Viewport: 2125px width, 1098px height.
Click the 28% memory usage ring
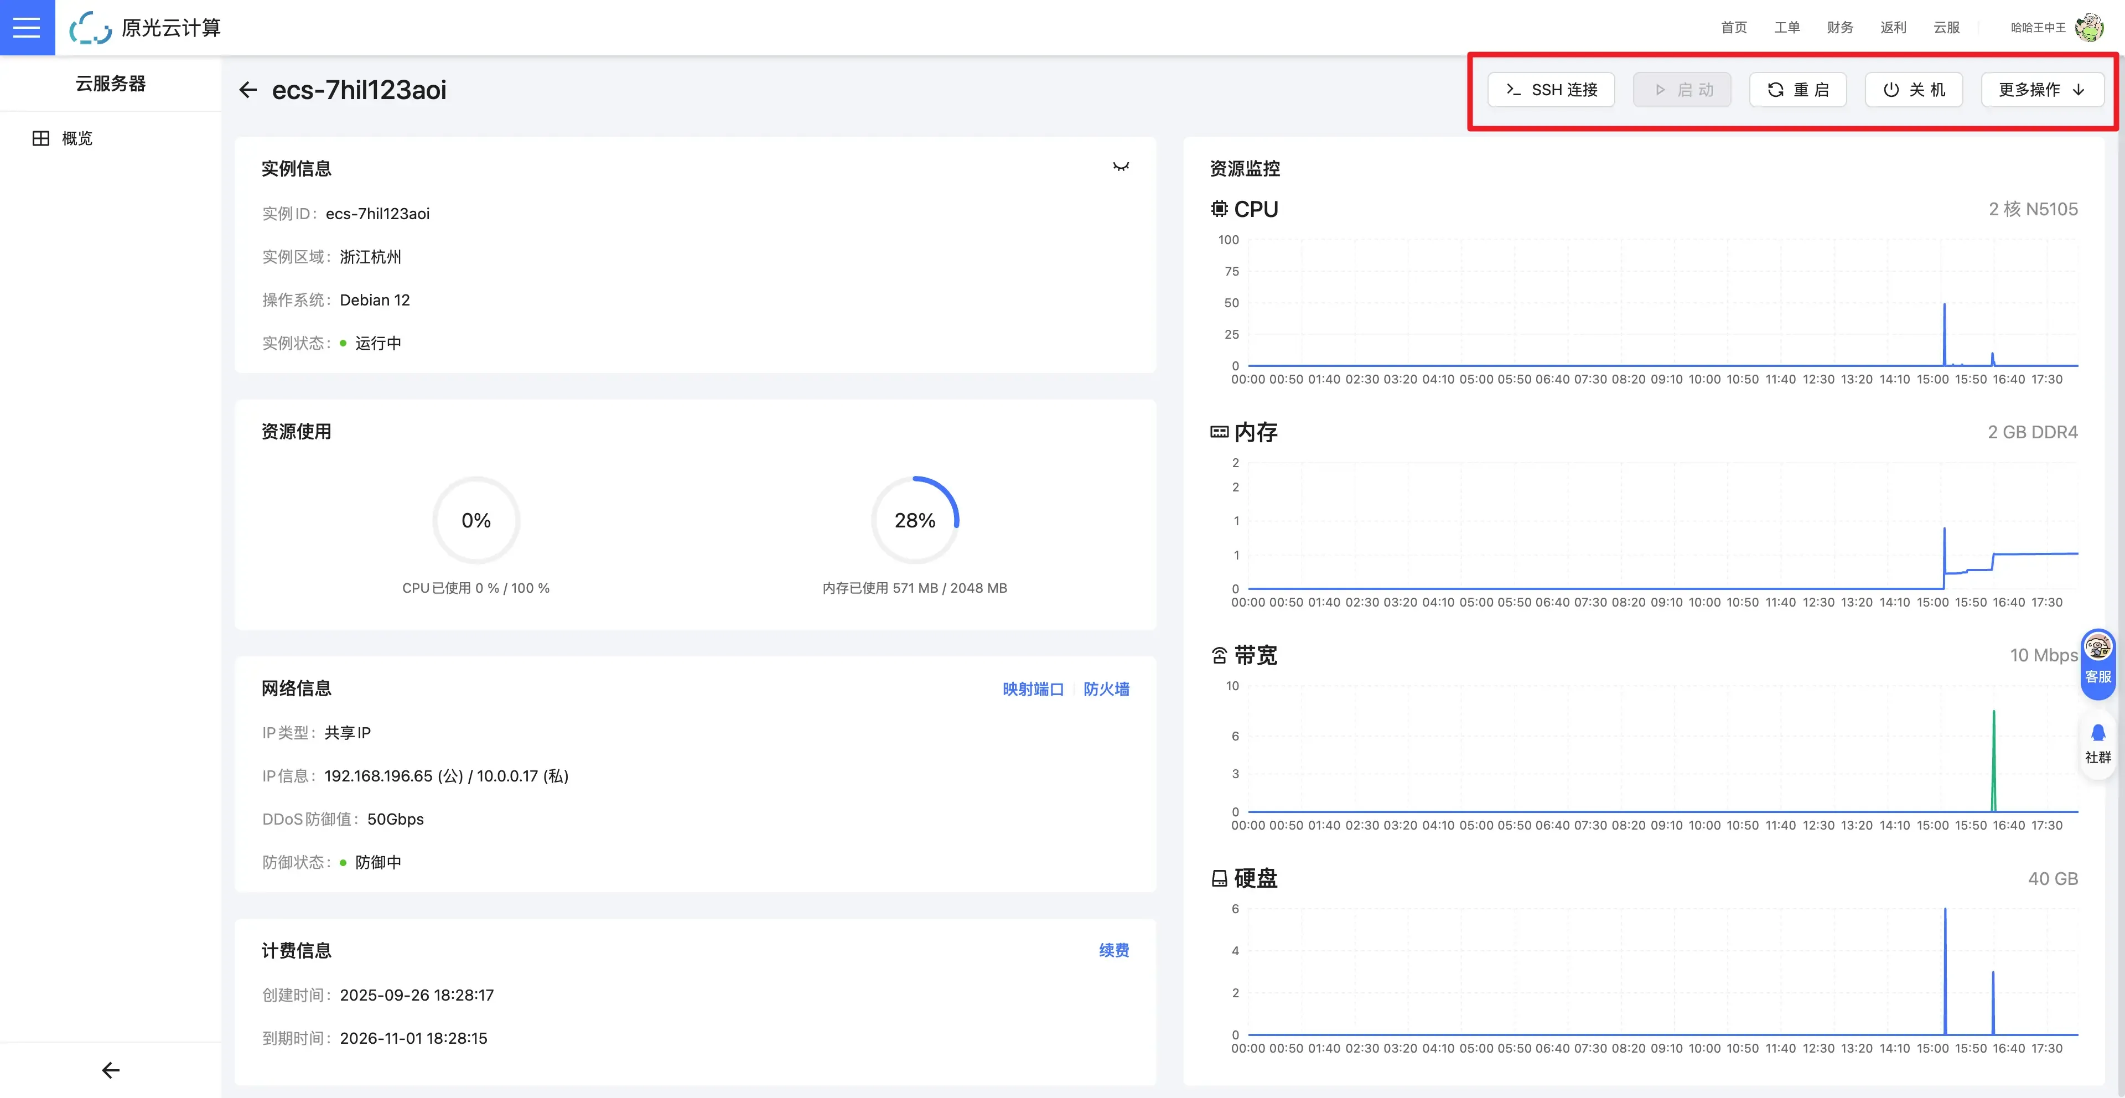[914, 521]
